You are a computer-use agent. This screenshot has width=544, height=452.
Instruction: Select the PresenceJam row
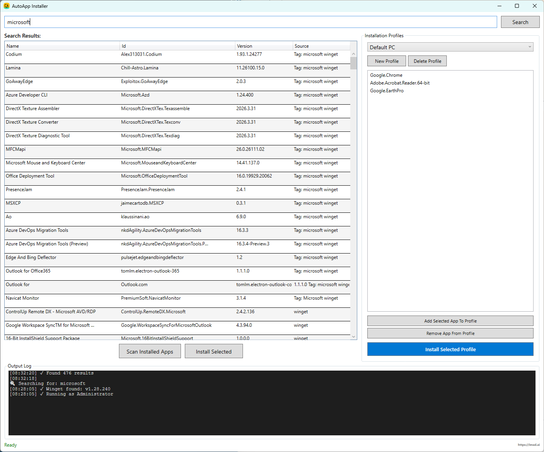[x=177, y=192]
